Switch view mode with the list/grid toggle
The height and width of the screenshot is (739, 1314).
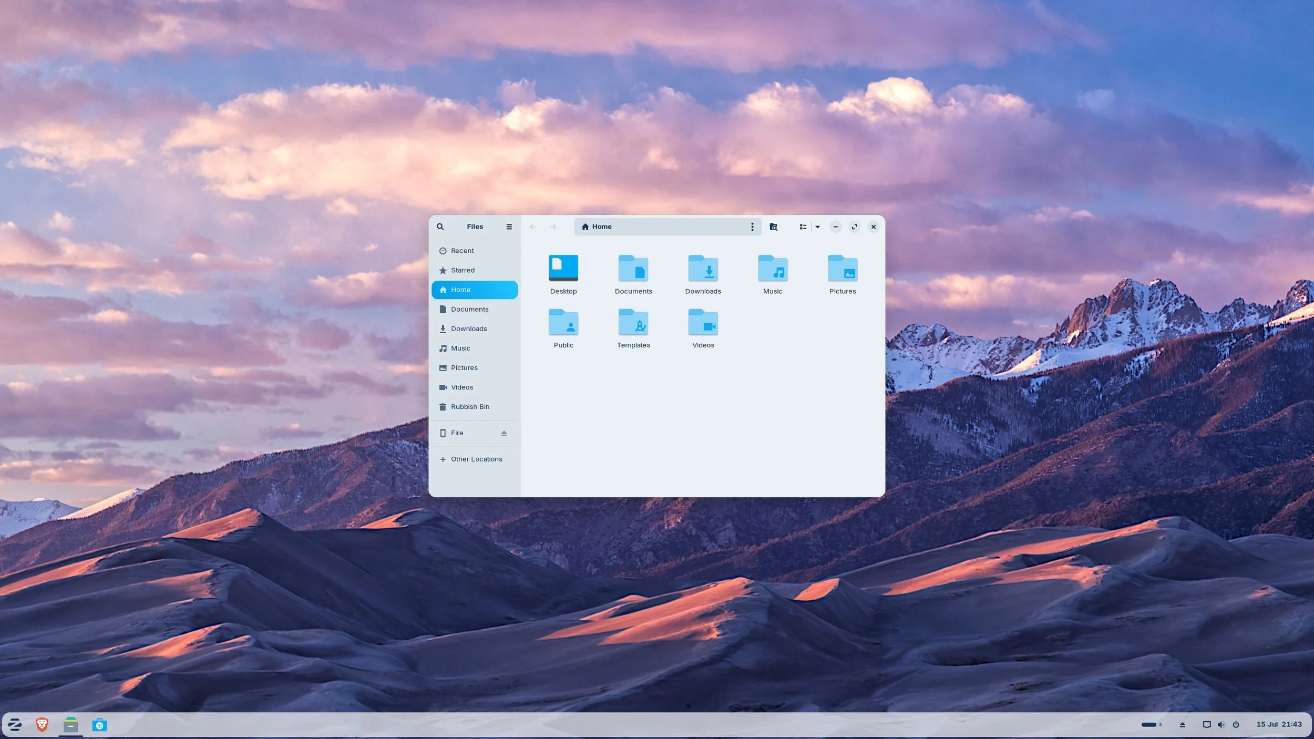803,227
